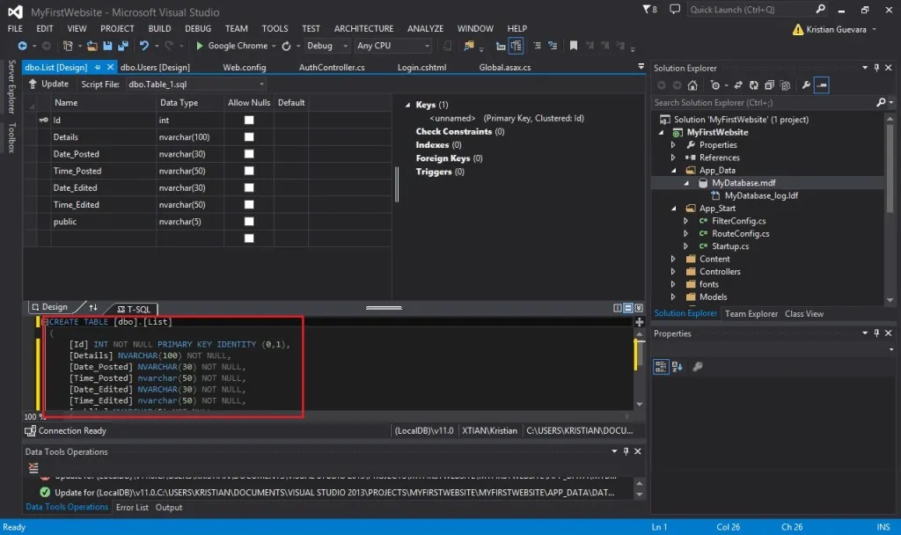
Task: Click Clear All icon in Data Tools Operations
Action: (33, 468)
